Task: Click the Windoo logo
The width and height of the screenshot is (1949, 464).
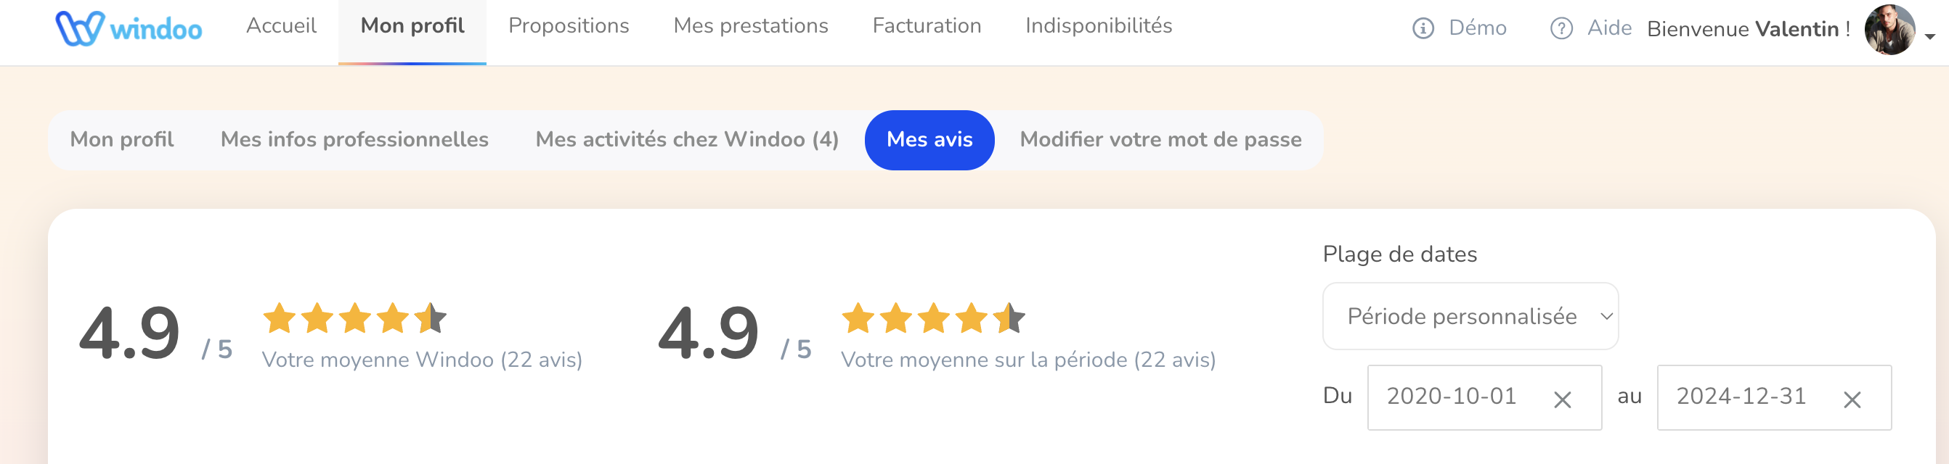Action: point(129,29)
